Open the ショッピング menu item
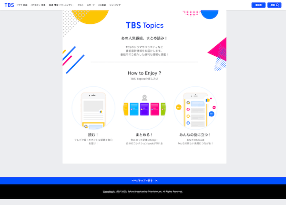Viewport: 286px width, 205px height. [115, 5]
